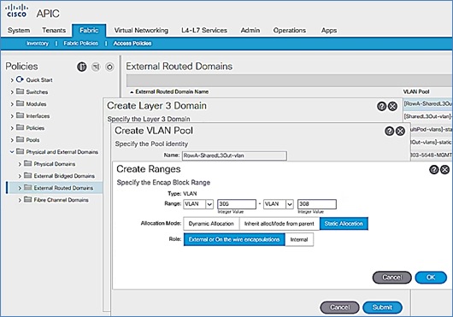Click second Policies panel toolbar icon
This screenshot has height=317, width=453.
tap(96, 67)
